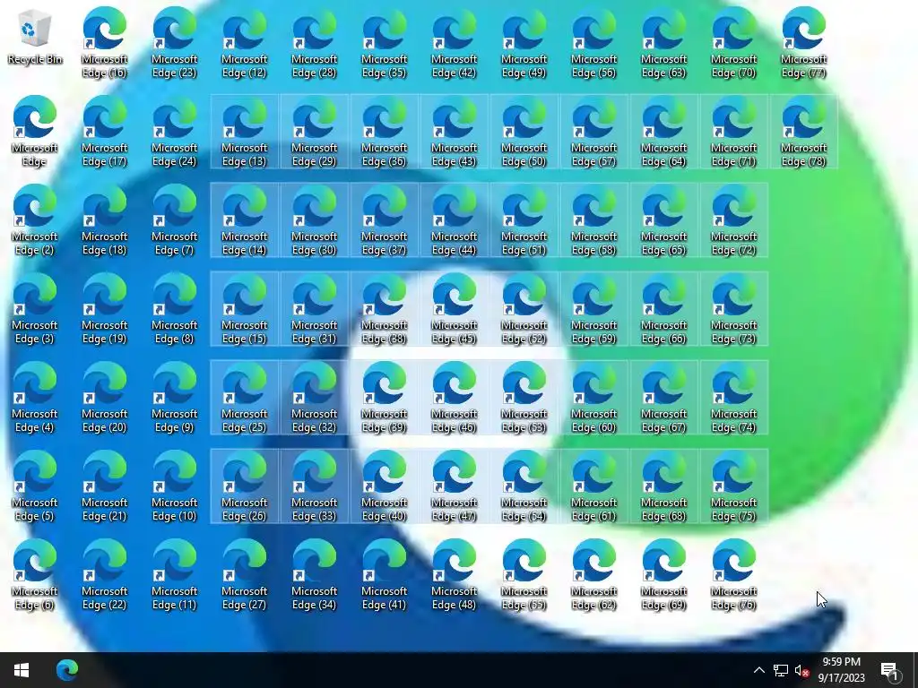
Task: Click the Microsoft Edge (12) shortcut
Action: tap(244, 43)
